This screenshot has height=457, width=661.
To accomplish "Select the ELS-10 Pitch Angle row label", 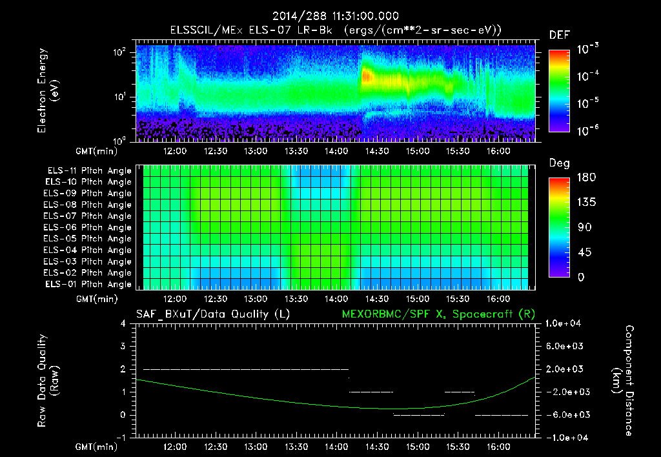I will pyautogui.click(x=88, y=182).
